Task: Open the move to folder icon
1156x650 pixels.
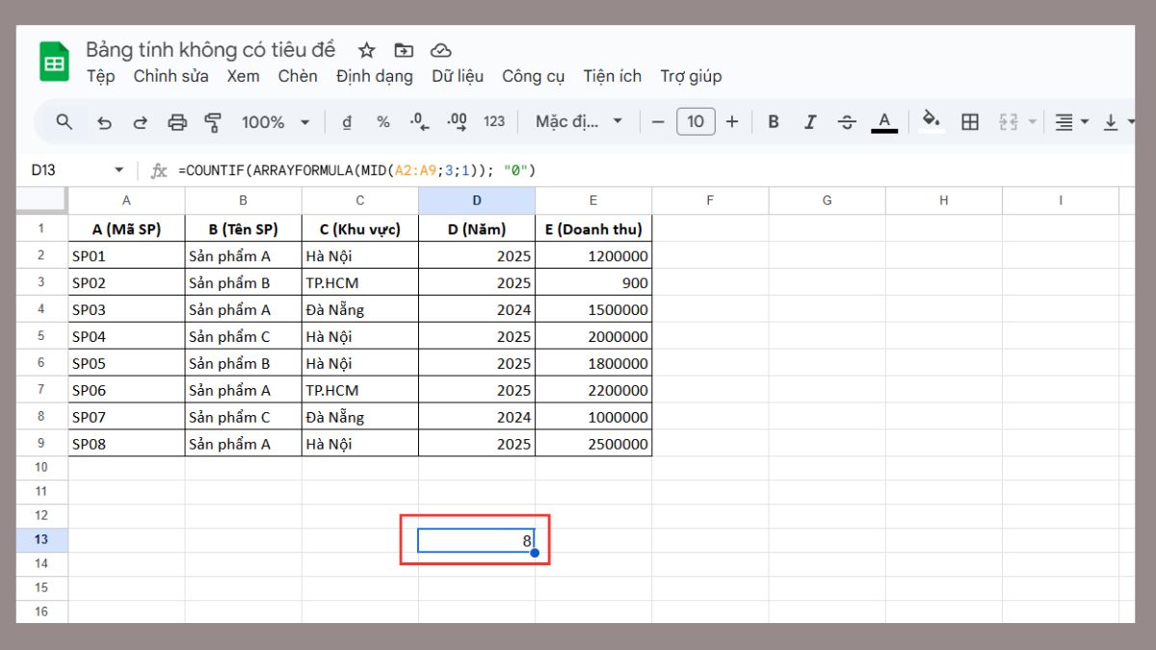Action: pos(404,51)
